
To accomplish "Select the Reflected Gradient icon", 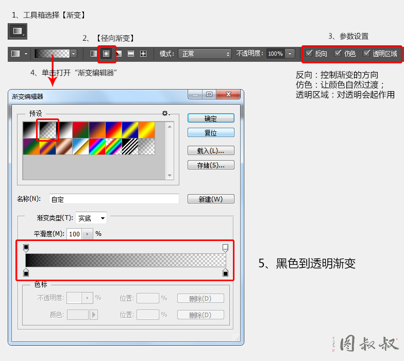I will pos(131,54).
